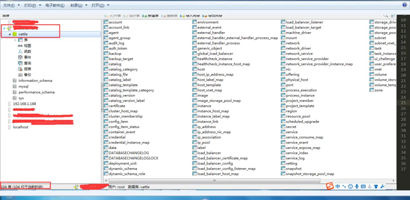Select the cattle database in the tree
Screen dimensions: 410x200
(23, 34)
